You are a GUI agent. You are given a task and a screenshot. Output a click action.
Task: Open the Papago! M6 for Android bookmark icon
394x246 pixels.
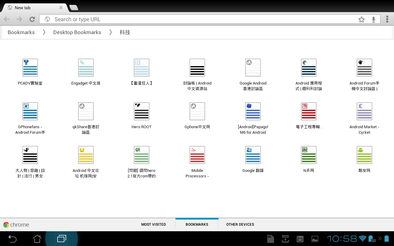coord(253,111)
